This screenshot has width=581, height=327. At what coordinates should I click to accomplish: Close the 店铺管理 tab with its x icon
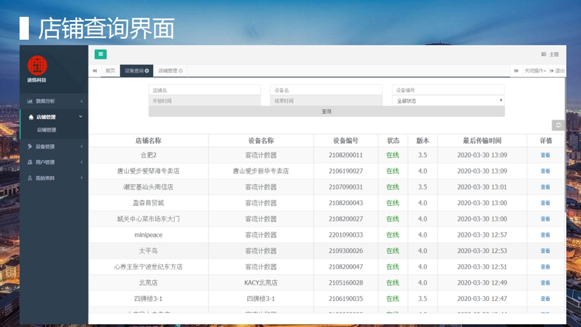[180, 71]
